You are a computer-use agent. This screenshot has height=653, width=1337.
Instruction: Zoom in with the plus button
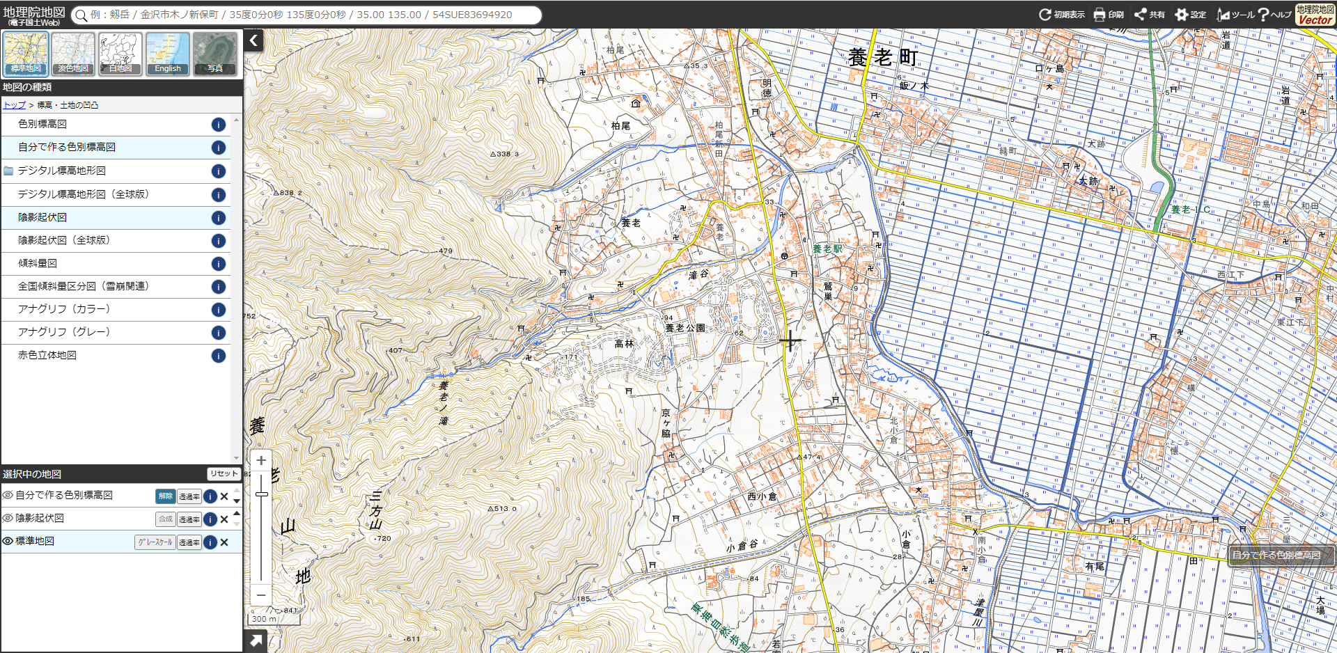pyautogui.click(x=261, y=460)
